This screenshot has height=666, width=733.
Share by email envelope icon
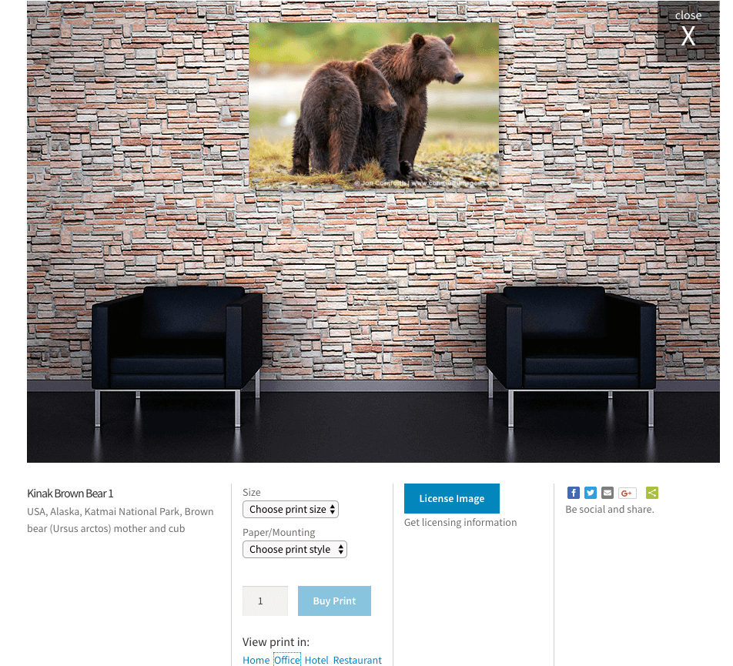point(607,493)
